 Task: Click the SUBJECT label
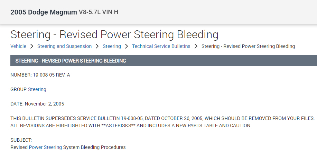(21, 140)
